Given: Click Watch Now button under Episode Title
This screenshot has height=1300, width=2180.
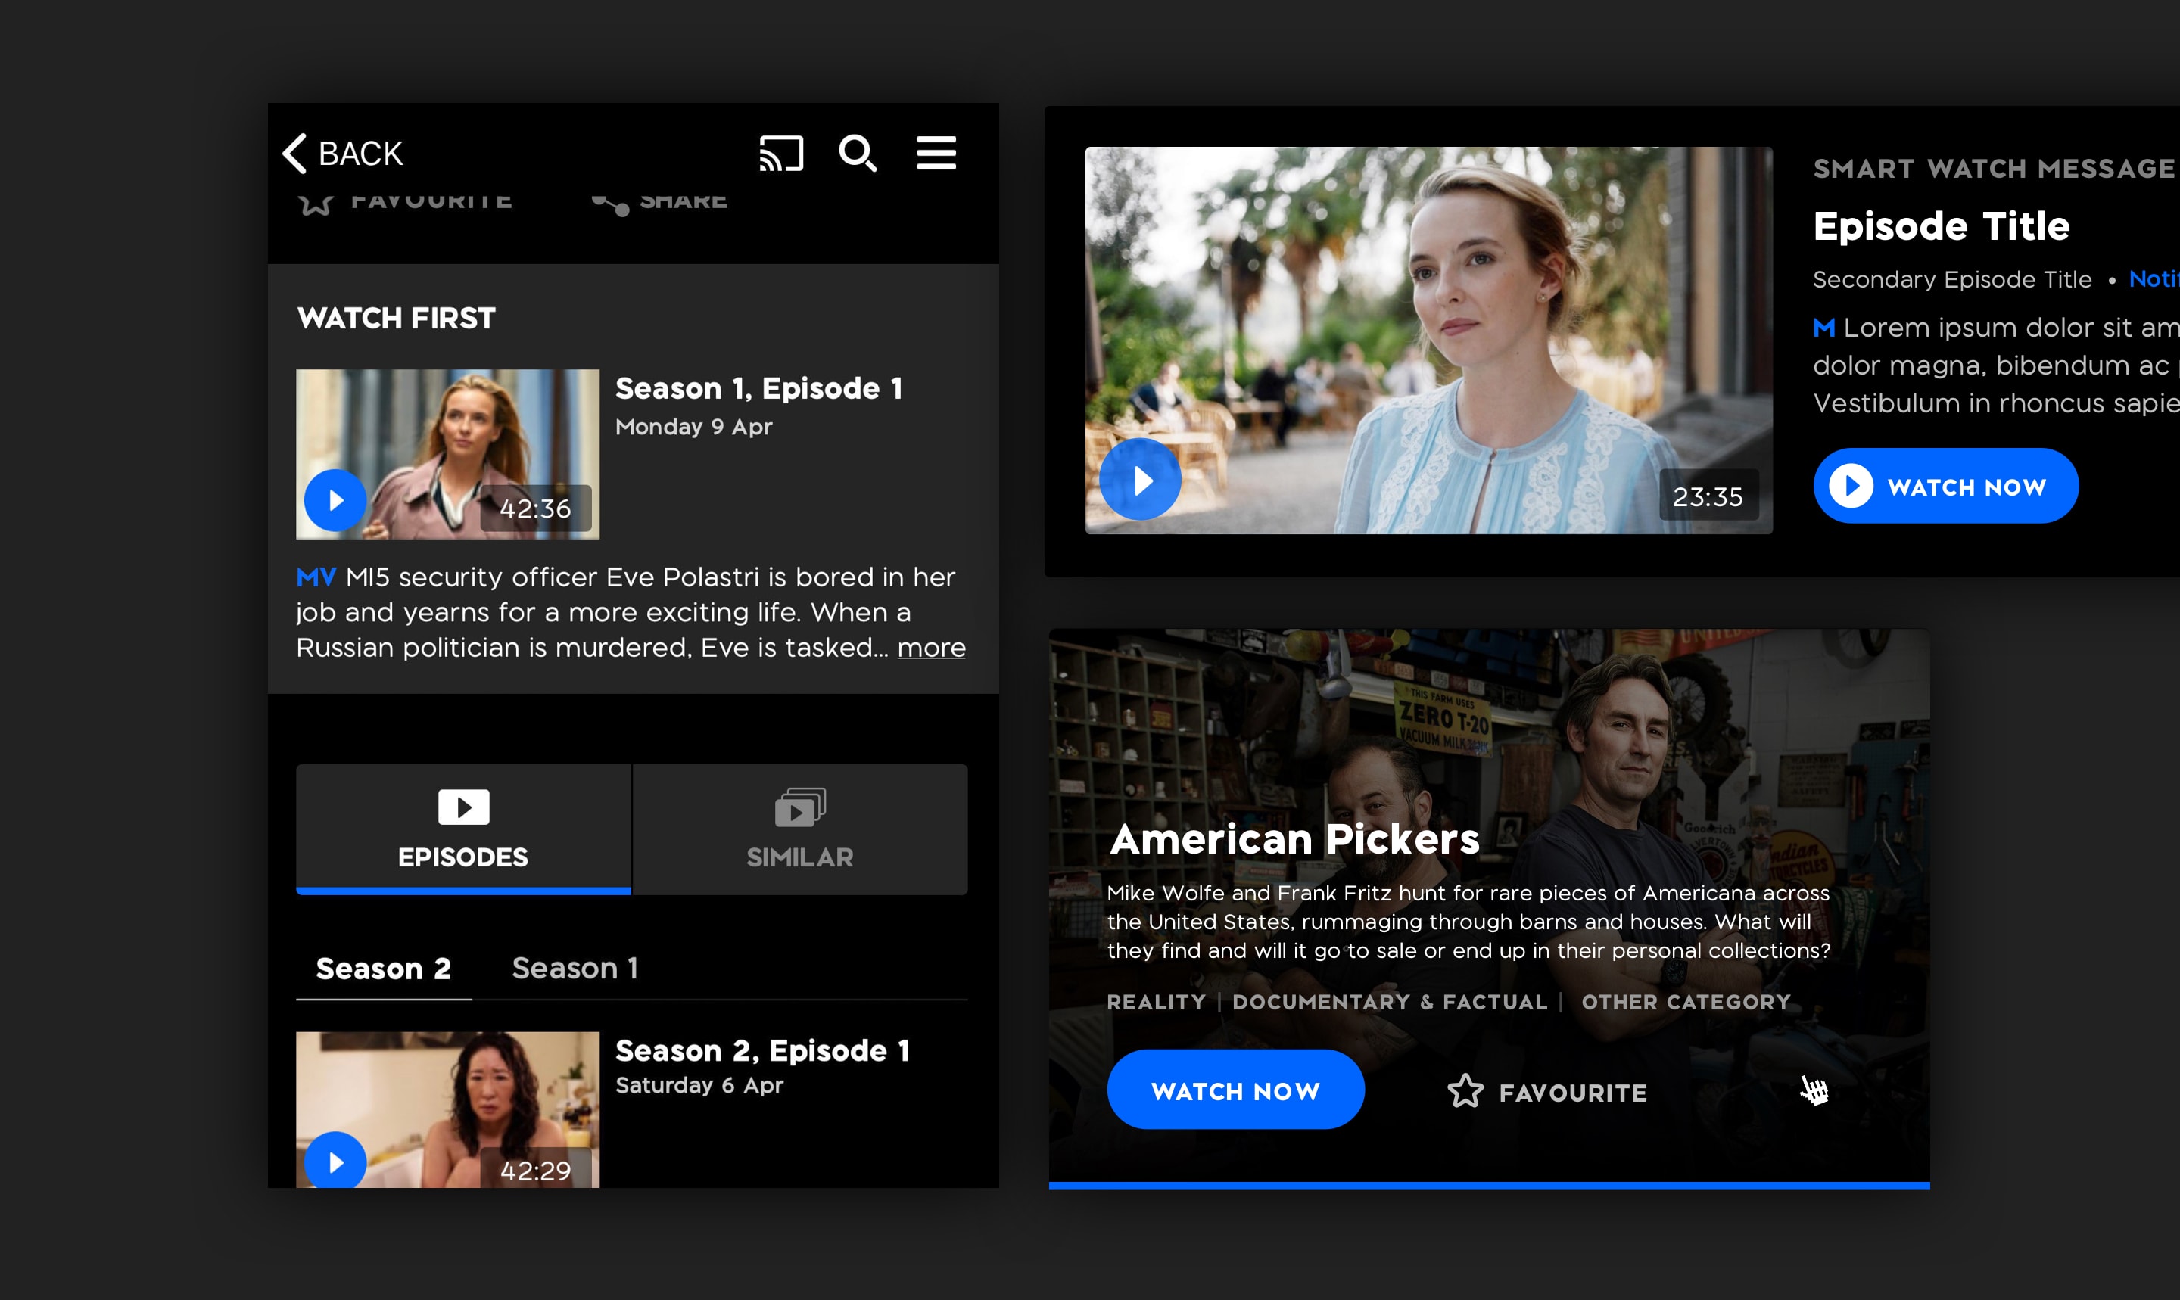Looking at the screenshot, I should pyautogui.click(x=1945, y=487).
